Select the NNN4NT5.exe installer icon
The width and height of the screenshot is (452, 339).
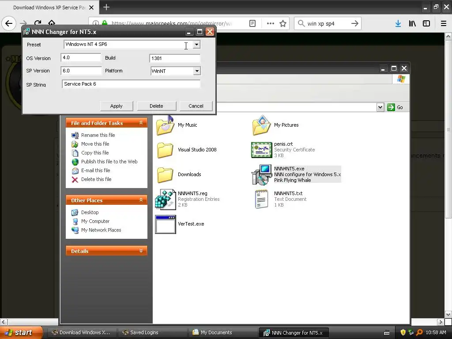[x=261, y=175]
